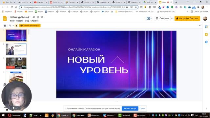Select slide 2 thumbnail with the man in a suit

pyautogui.click(x=16, y=49)
